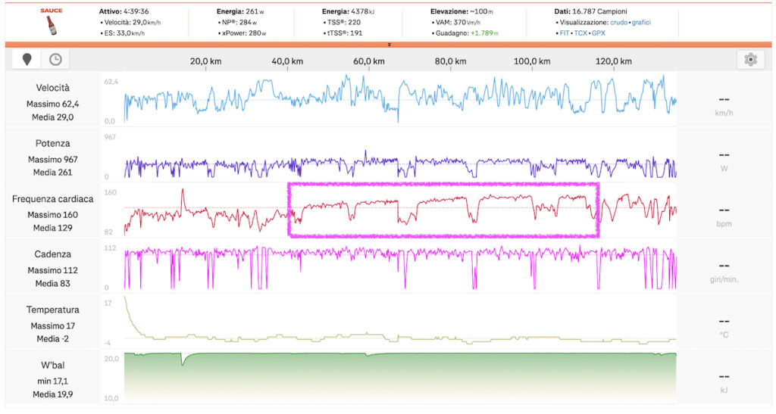Select the Velocità chart row label
Viewport: 776px width, 414px height.
52,88
